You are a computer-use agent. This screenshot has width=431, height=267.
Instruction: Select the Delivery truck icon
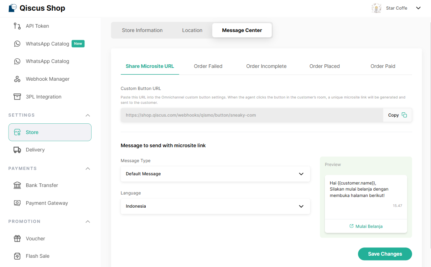[17, 150]
